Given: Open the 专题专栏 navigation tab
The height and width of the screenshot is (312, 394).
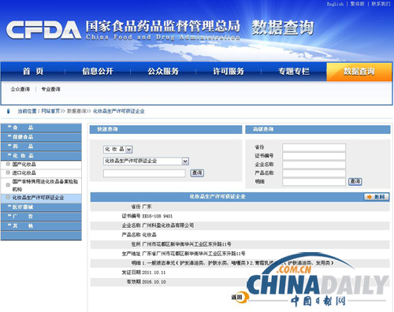Looking at the screenshot, I should 294,71.
